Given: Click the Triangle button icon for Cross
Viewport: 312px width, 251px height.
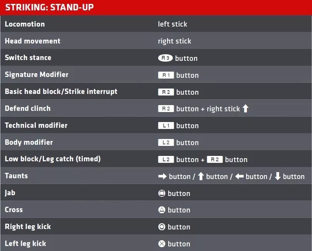Looking at the screenshot, I should click(161, 210).
